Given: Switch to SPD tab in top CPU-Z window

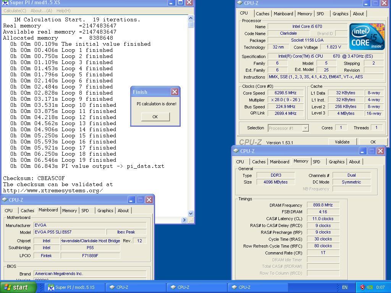Looking at the screenshot, I should pyautogui.click(x=320, y=14).
